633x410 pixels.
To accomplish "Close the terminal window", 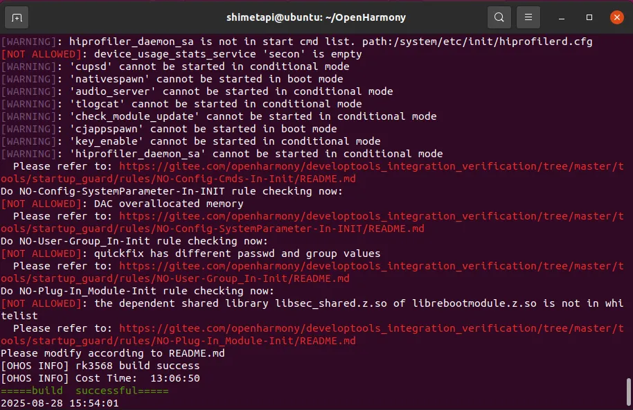I will pos(616,17).
